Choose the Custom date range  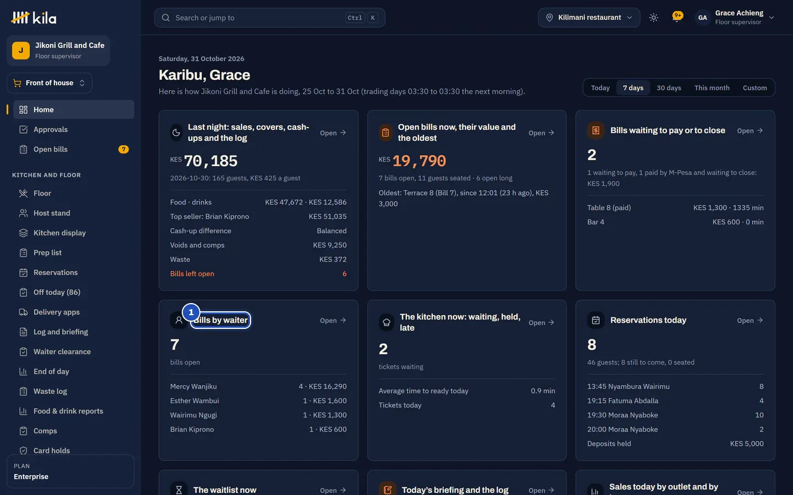tap(754, 87)
